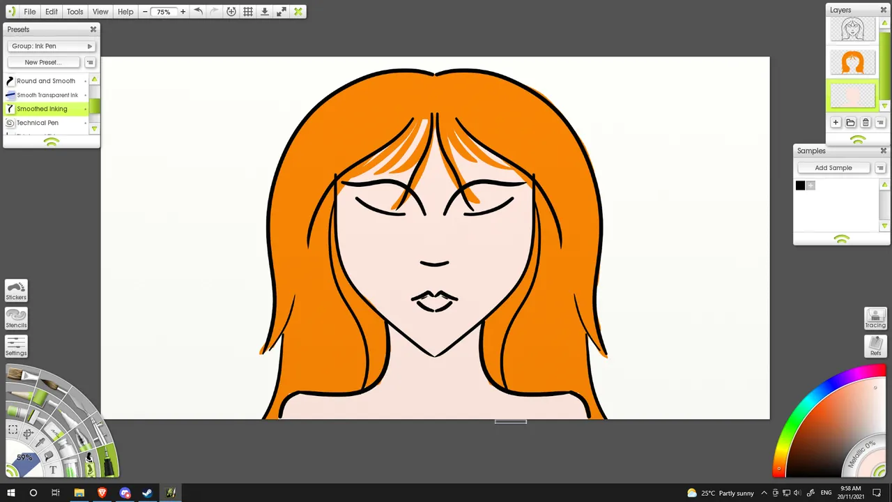Open the Tracing image panel
This screenshot has height=502, width=892.
(x=875, y=319)
